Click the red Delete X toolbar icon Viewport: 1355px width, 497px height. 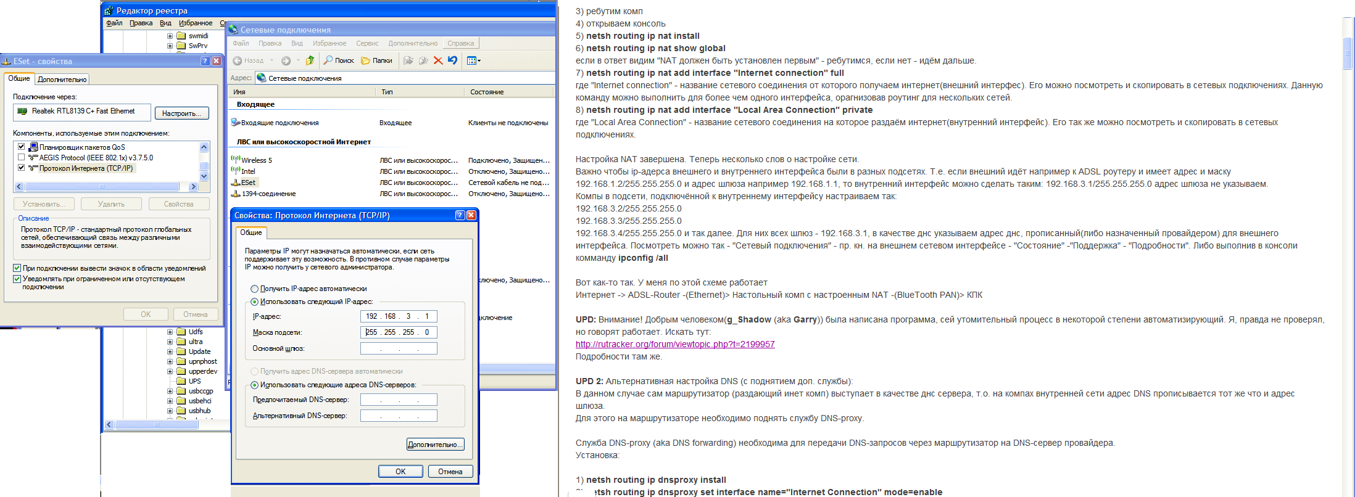438,60
